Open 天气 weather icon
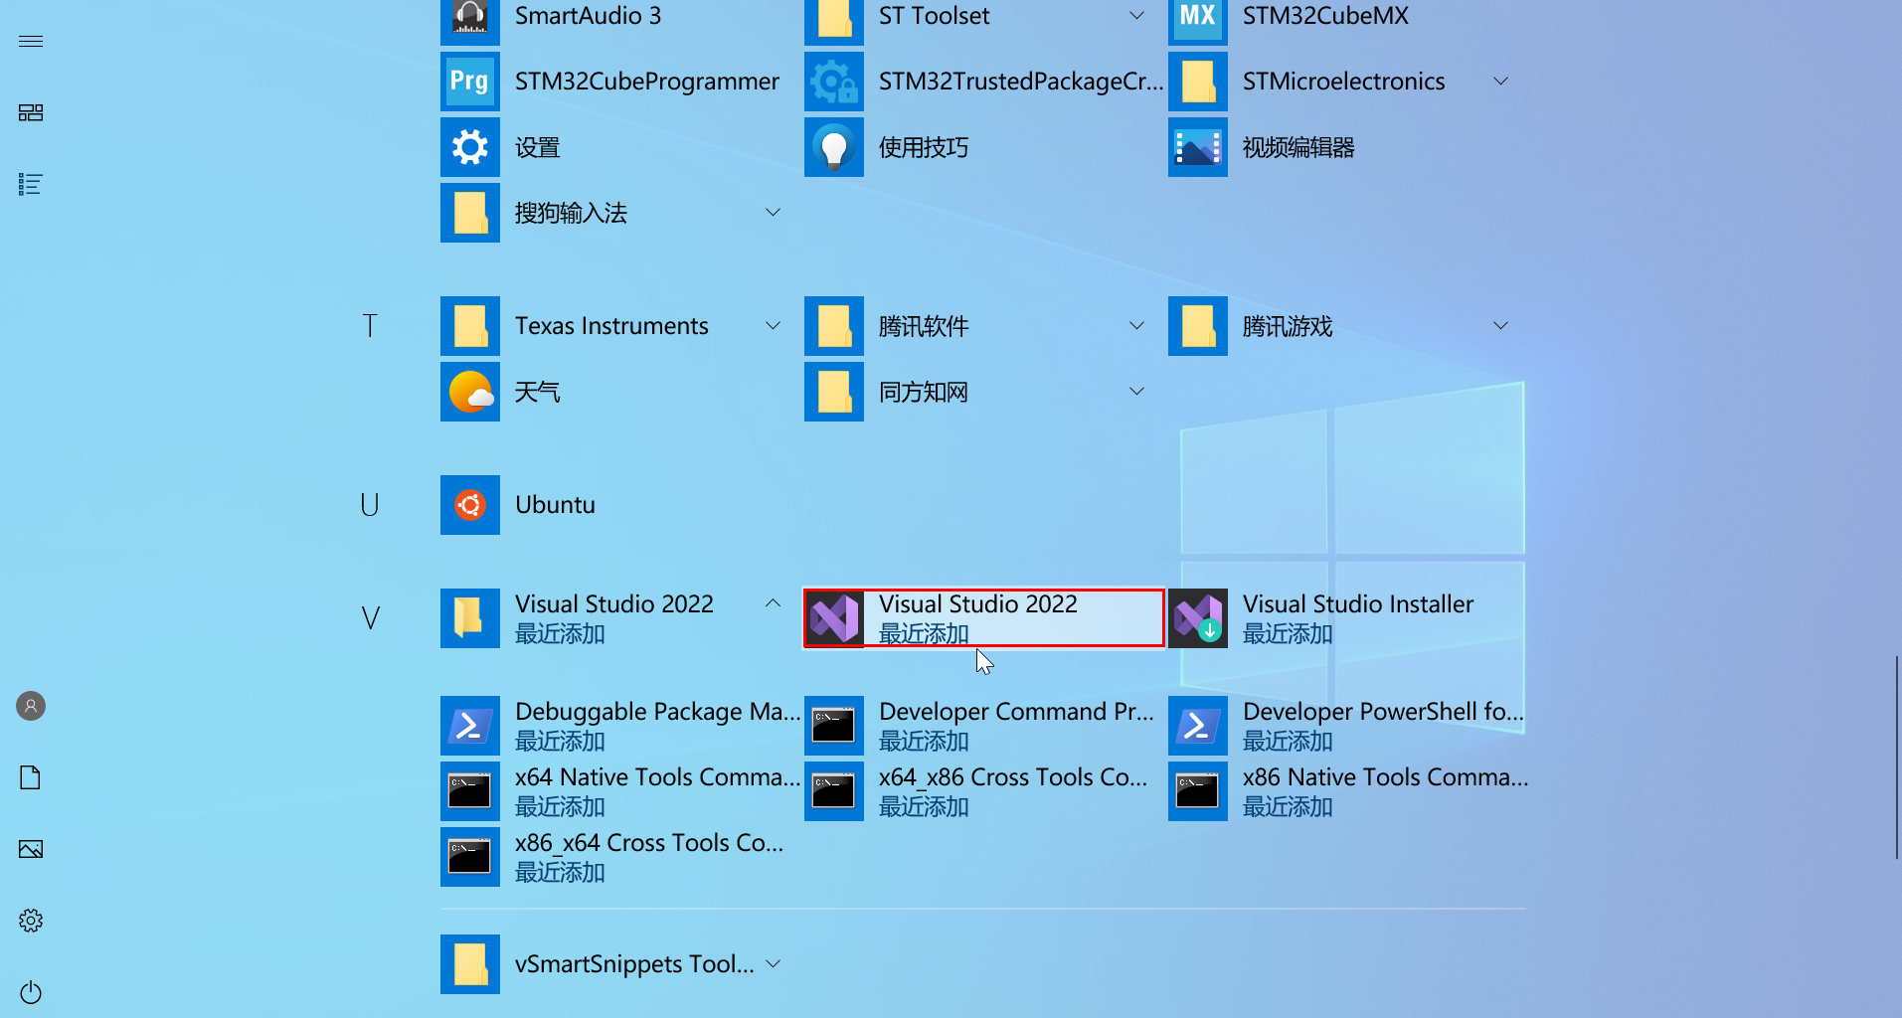Image resolution: width=1902 pixels, height=1018 pixels. pos(470,392)
